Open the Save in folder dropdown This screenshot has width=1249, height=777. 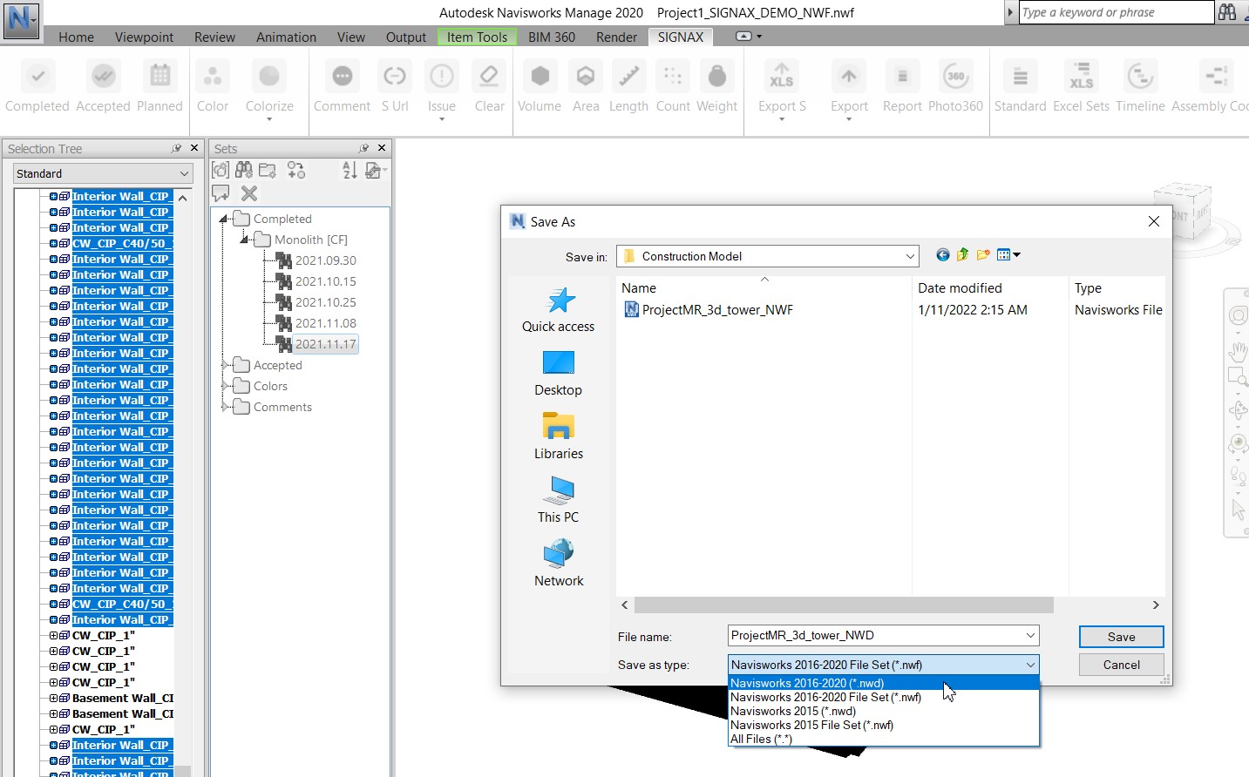(x=910, y=256)
